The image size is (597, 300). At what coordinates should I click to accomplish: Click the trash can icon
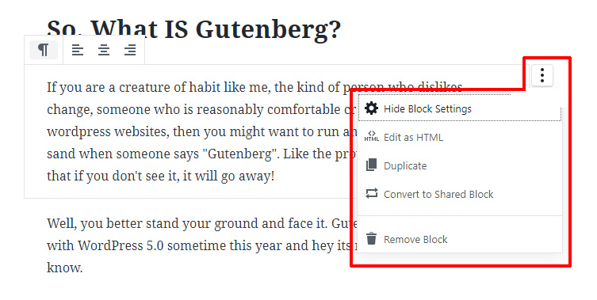(x=371, y=239)
